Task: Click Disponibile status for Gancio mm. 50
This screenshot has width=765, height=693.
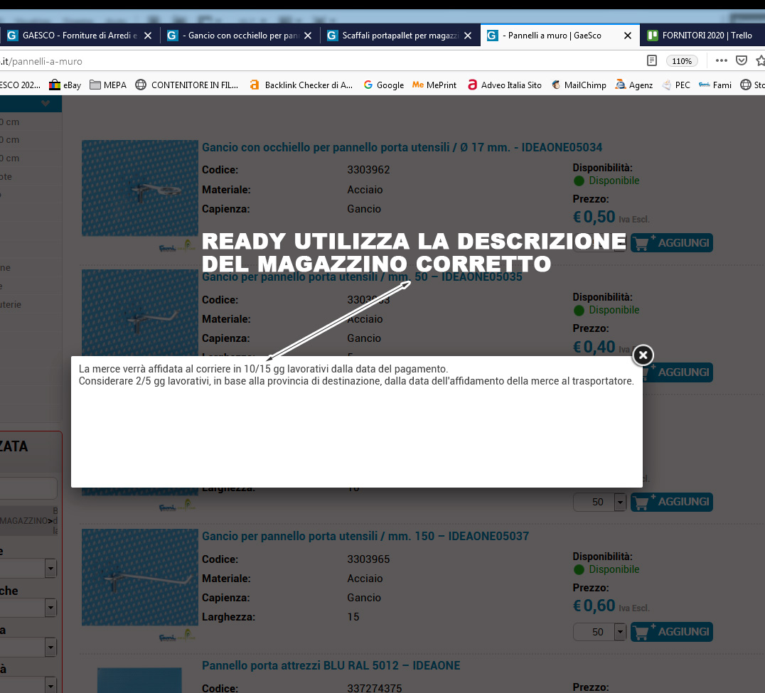Action: (606, 310)
